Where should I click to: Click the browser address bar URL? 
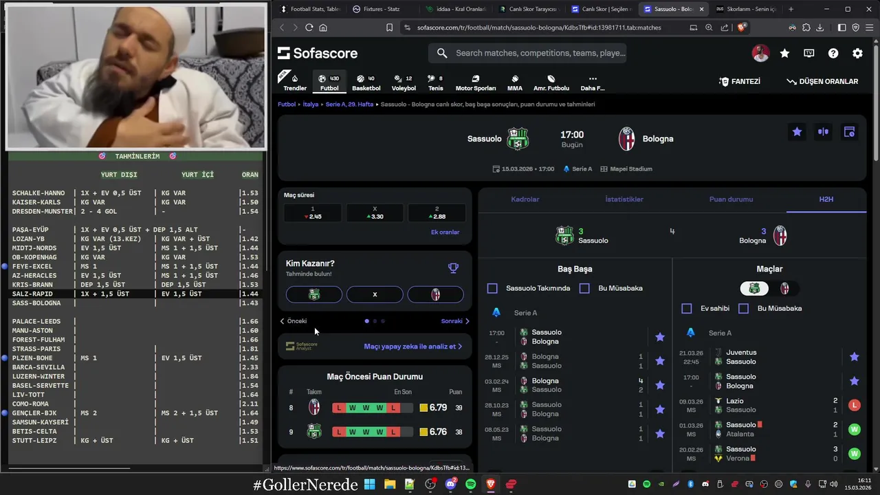coord(539,27)
